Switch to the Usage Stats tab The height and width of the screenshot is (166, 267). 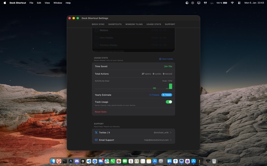tap(154, 24)
